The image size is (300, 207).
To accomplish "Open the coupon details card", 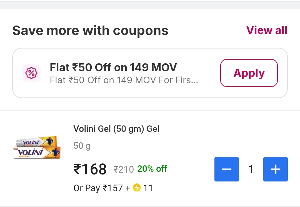I will (150, 73).
